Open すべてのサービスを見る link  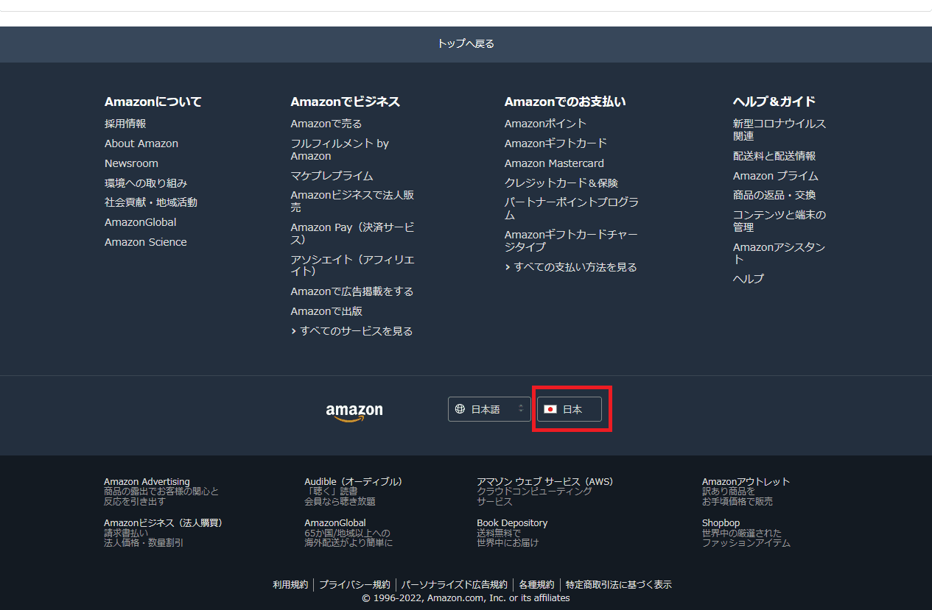point(357,331)
